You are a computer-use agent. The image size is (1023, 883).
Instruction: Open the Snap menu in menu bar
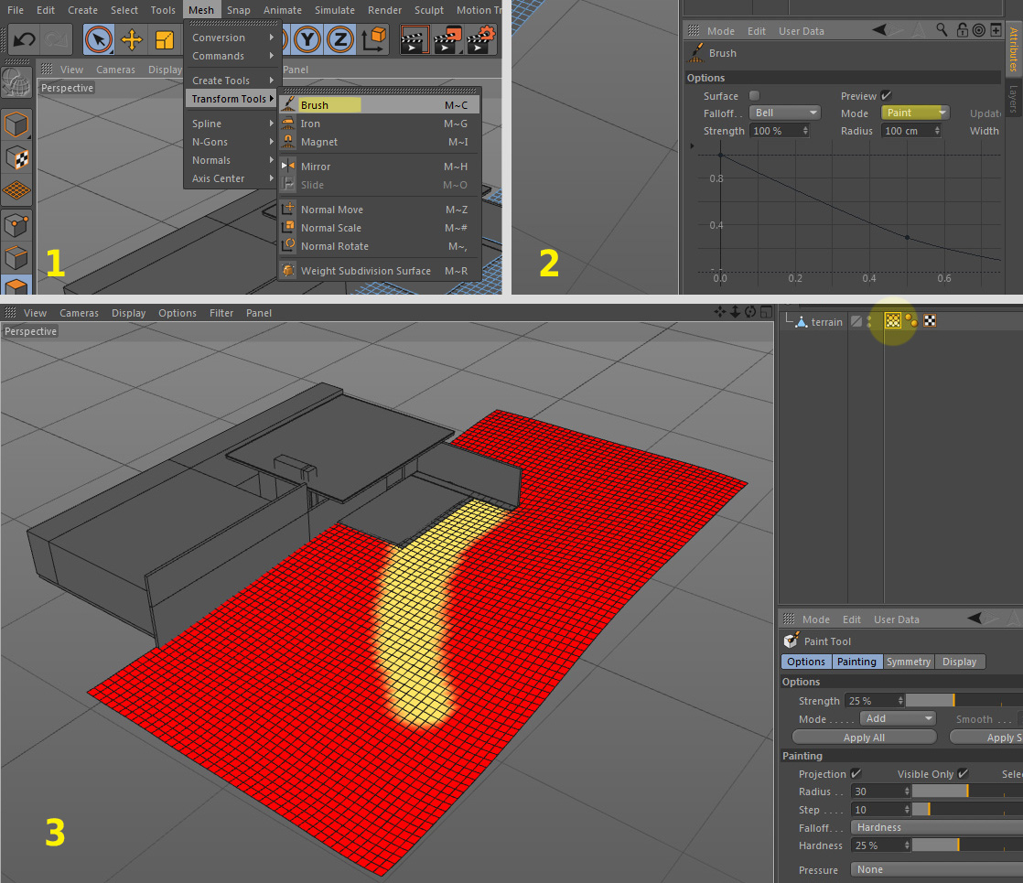pyautogui.click(x=238, y=10)
